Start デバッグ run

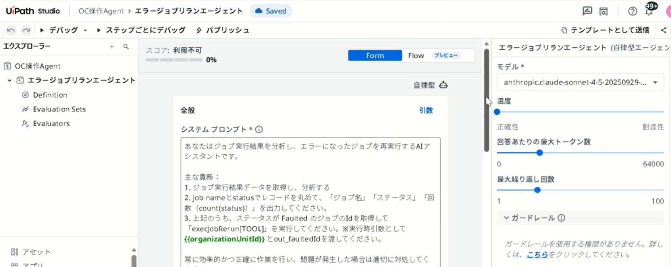[59, 30]
